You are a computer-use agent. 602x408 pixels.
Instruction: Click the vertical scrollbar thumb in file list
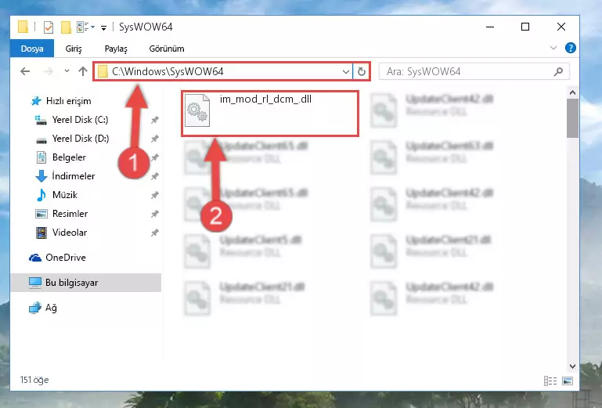572,118
